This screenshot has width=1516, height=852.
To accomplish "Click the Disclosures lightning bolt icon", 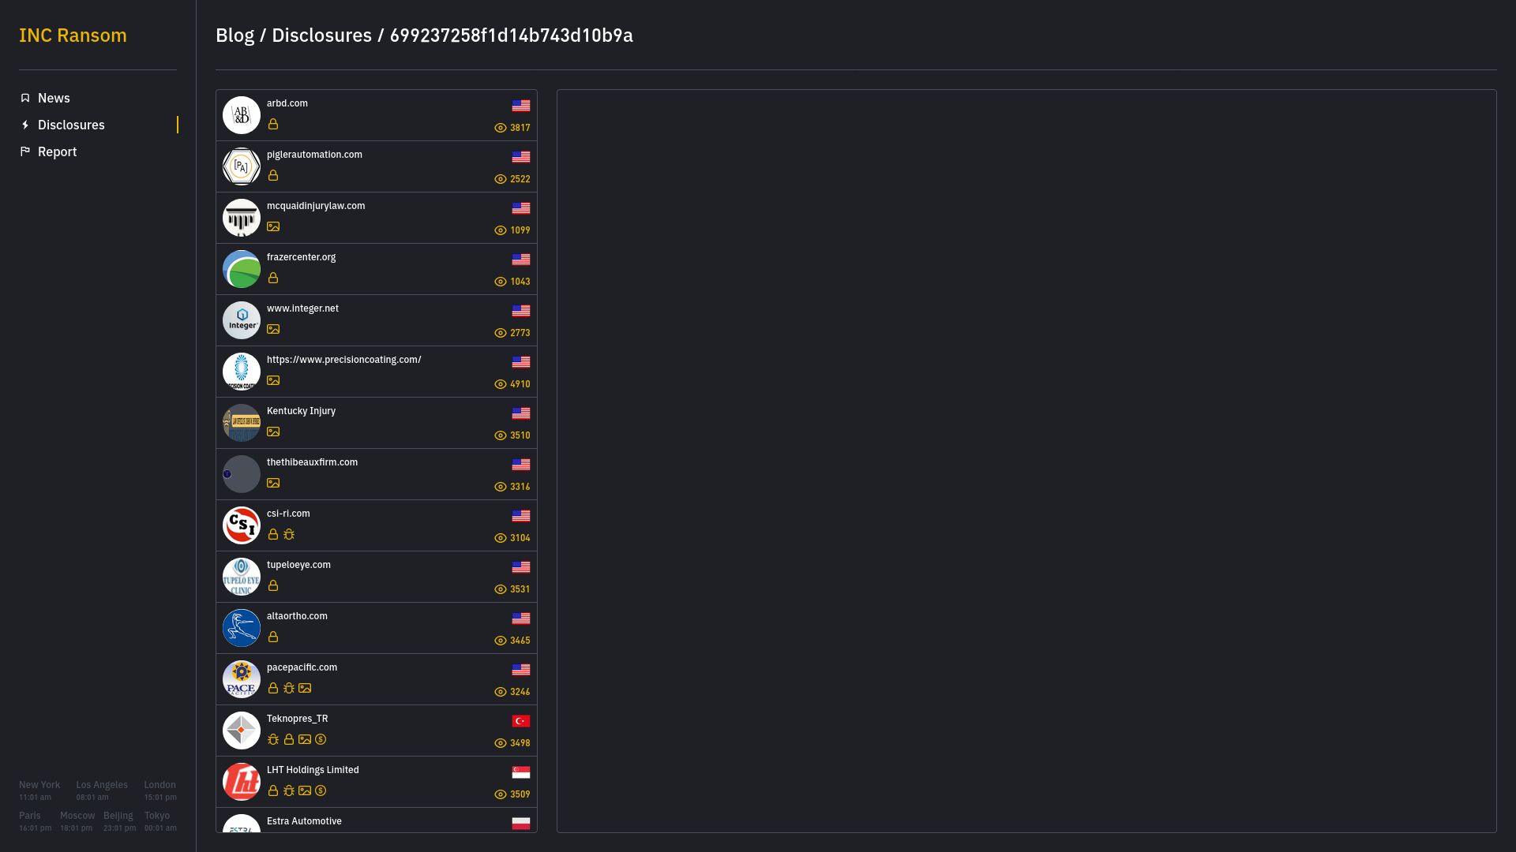I will coord(25,125).
